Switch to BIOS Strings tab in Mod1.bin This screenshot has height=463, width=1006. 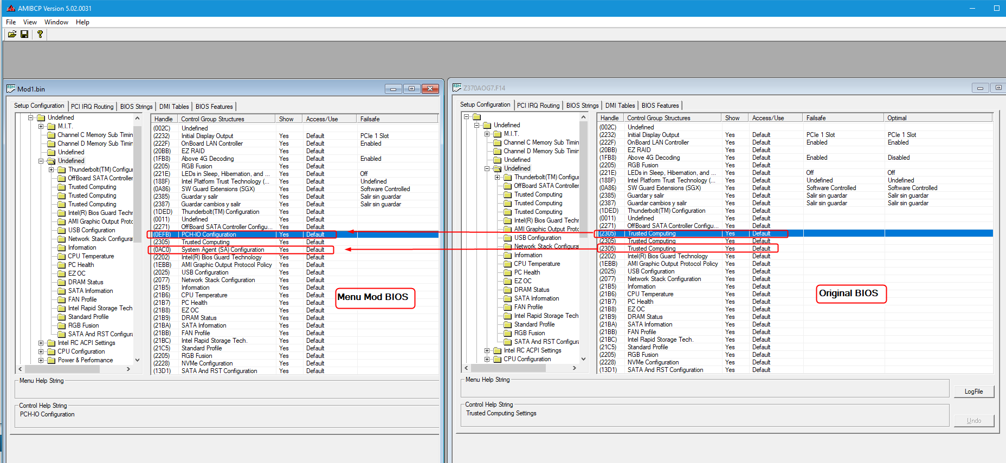(136, 107)
